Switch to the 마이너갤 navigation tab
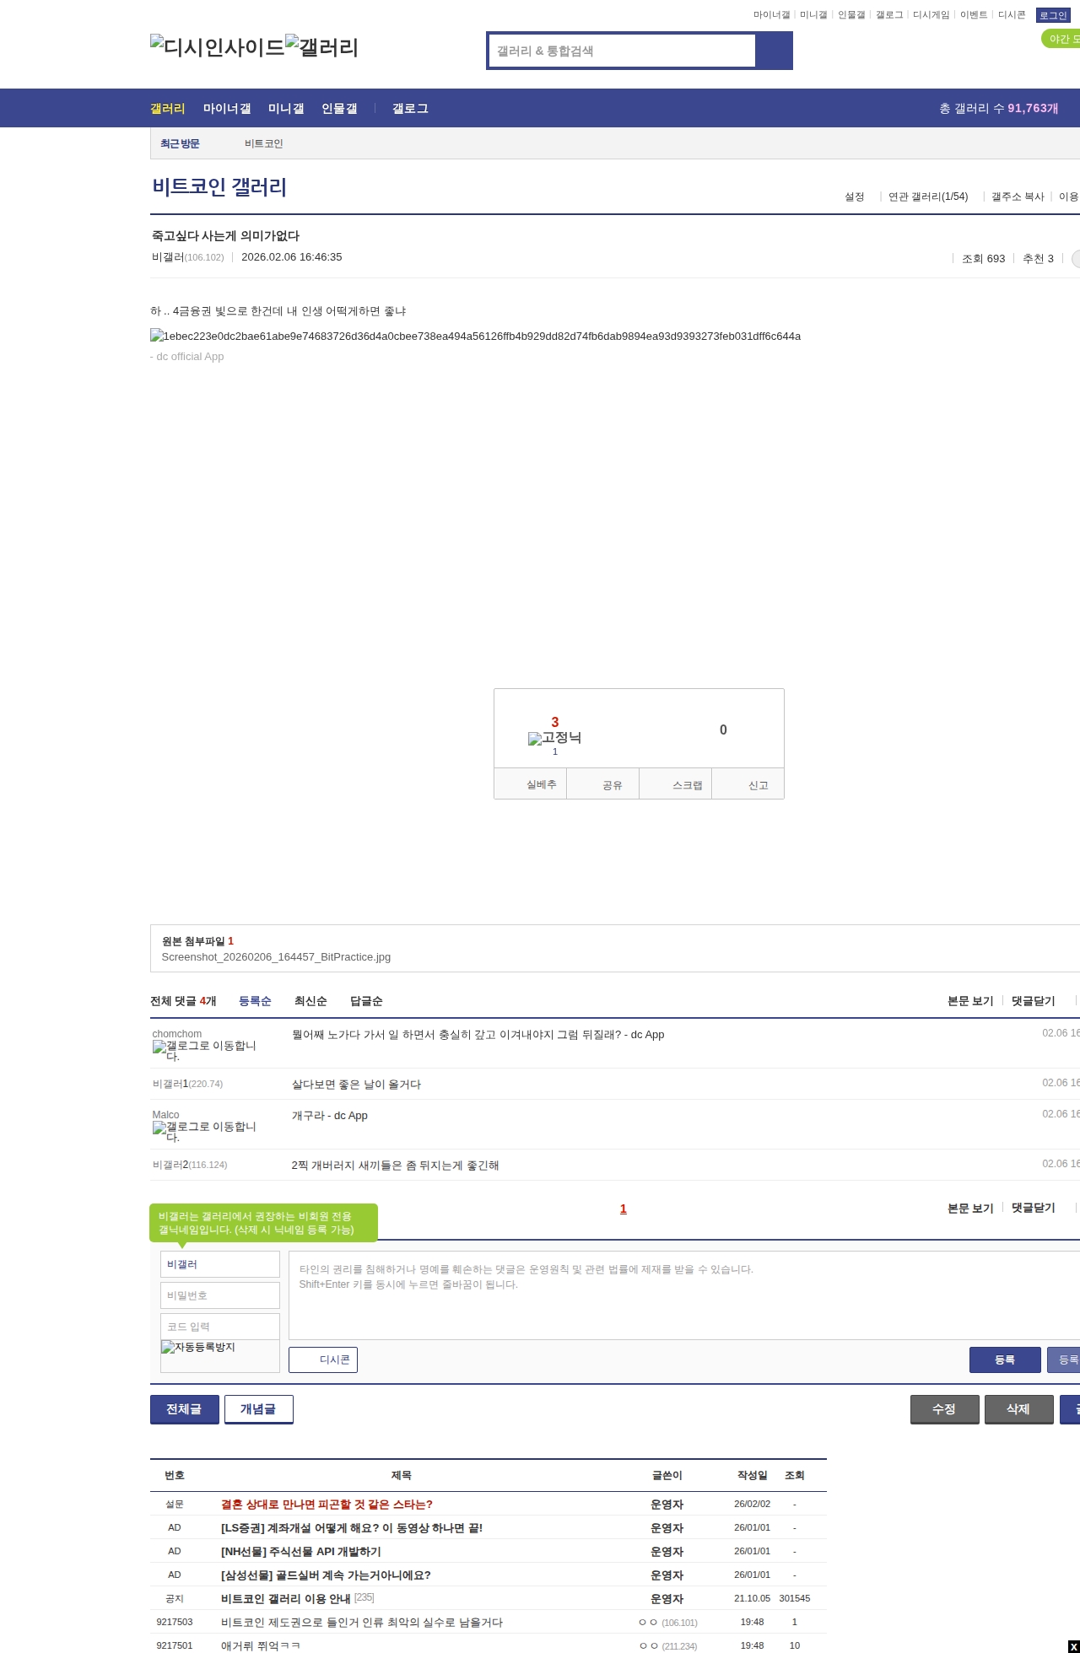The image size is (1080, 1653). tap(227, 109)
